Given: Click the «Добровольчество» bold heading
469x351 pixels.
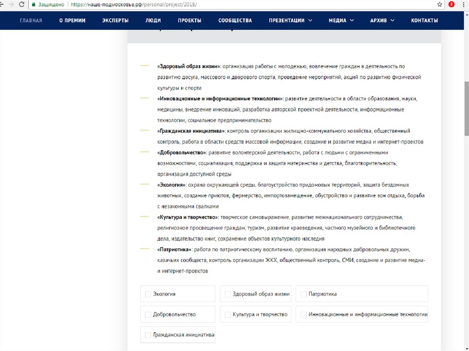Looking at the screenshot, I should [182, 152].
